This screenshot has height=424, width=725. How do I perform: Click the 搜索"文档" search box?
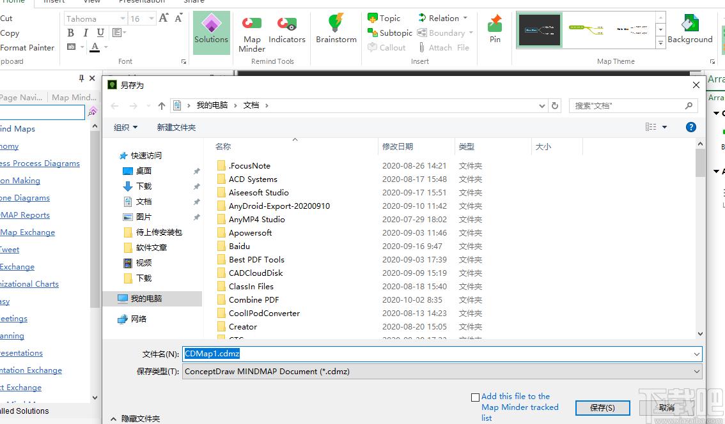point(627,106)
